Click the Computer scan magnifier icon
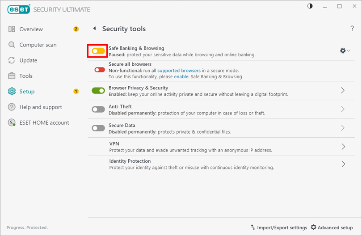 [12, 45]
